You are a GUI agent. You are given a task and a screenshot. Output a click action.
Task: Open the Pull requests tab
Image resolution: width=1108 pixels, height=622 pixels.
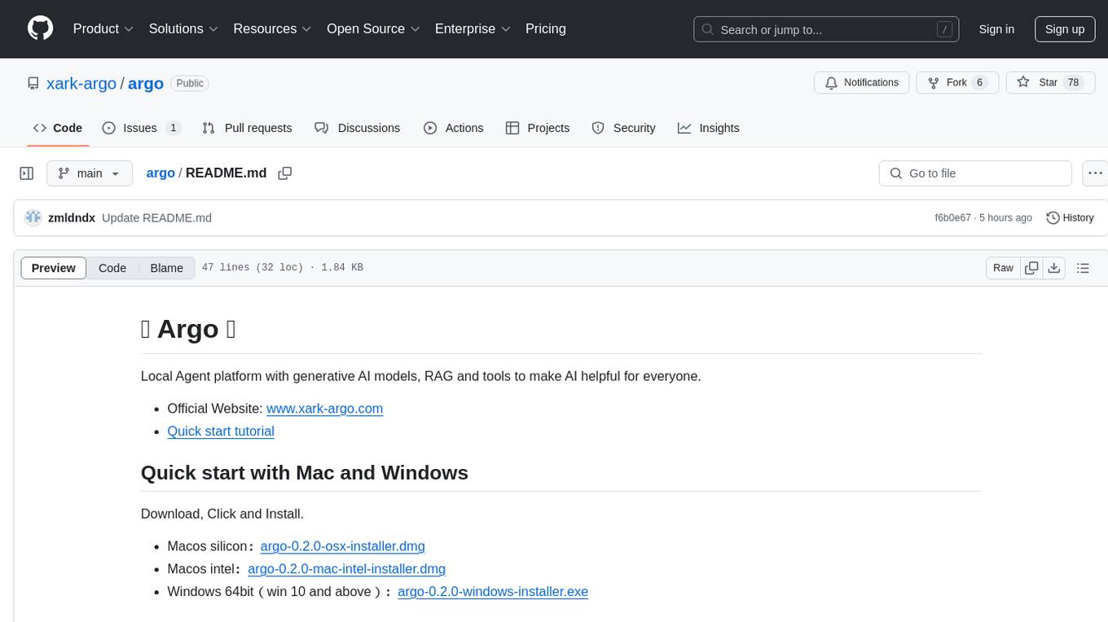[x=247, y=128]
